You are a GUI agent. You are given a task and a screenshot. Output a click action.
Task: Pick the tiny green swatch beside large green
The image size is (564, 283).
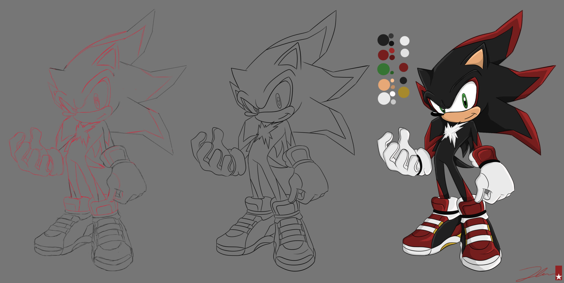[392, 73]
